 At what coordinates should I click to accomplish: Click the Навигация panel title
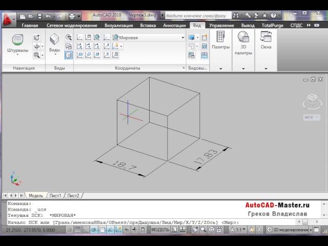pyautogui.click(x=24, y=68)
